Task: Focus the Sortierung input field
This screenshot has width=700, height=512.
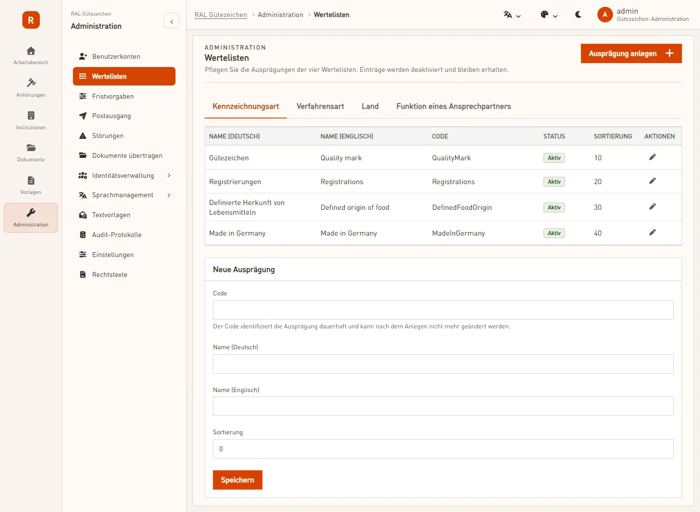Action: point(443,449)
